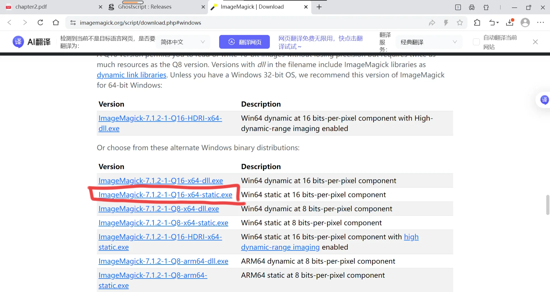
Task: Close the chapter2.pdf tab
Action: 101,7
